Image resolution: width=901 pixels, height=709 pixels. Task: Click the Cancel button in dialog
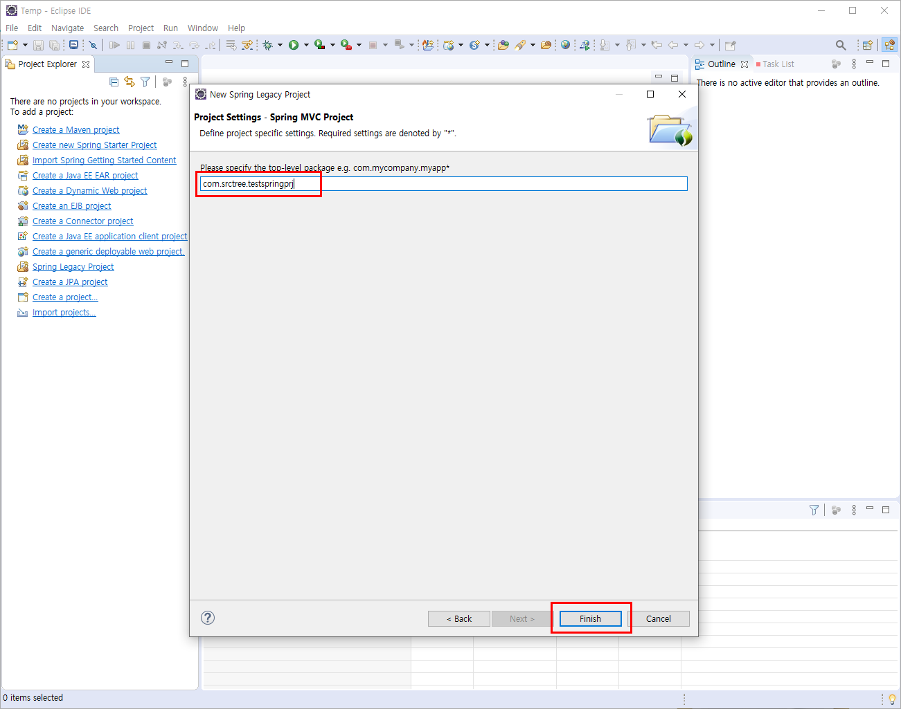click(658, 618)
